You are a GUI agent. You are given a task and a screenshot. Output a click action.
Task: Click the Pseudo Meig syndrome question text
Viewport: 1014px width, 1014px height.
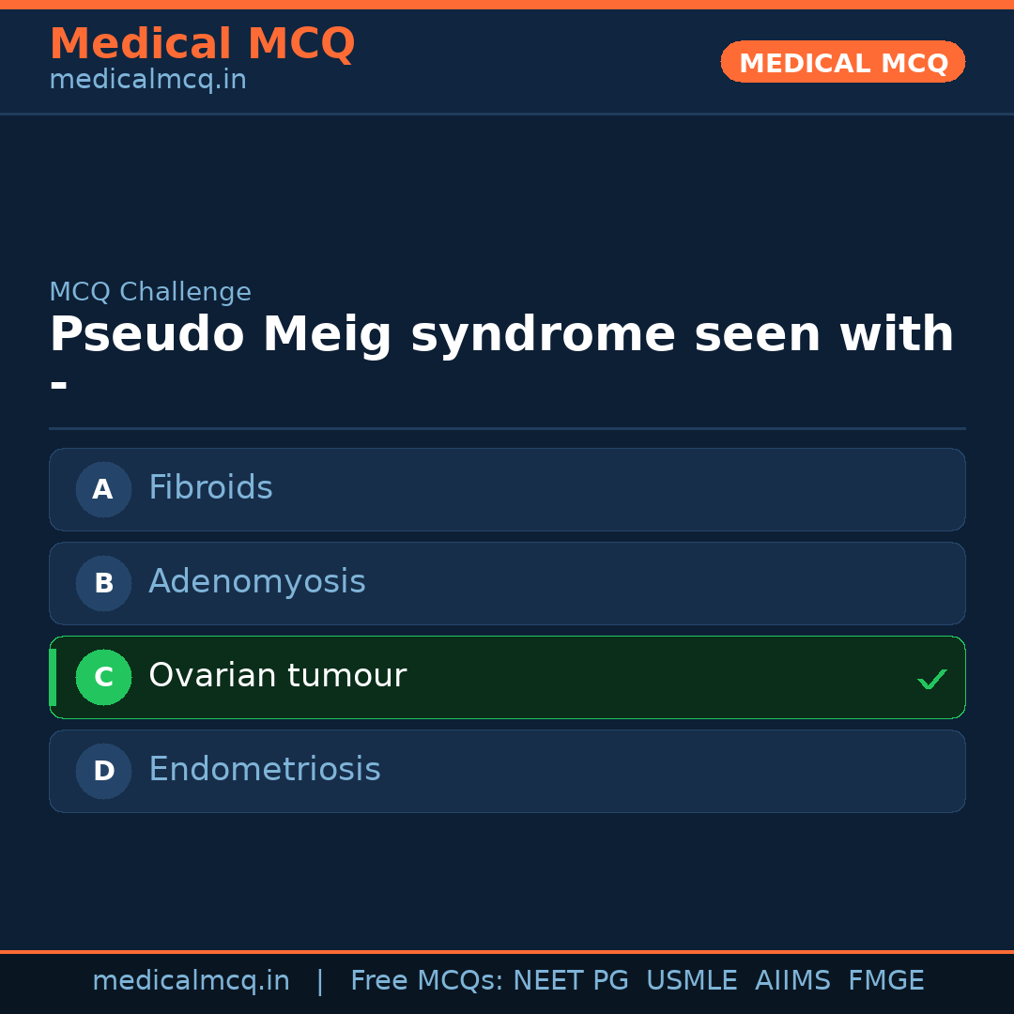click(x=501, y=335)
